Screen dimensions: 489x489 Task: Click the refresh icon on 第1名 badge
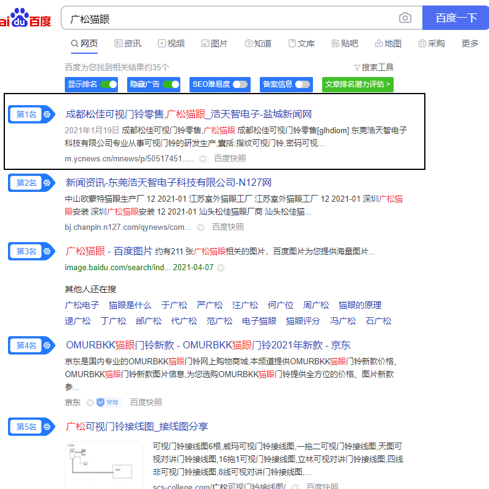(x=47, y=114)
